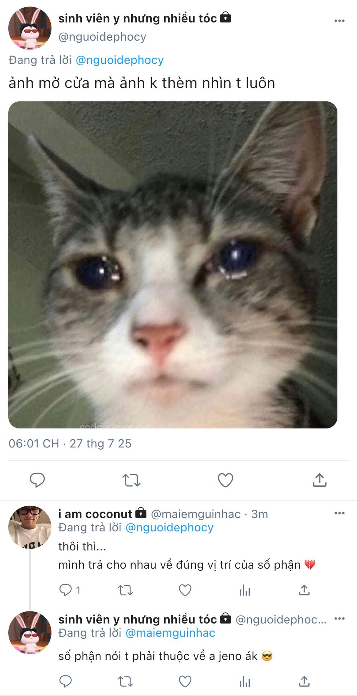Like the main tweet with heart icon

[225, 480]
